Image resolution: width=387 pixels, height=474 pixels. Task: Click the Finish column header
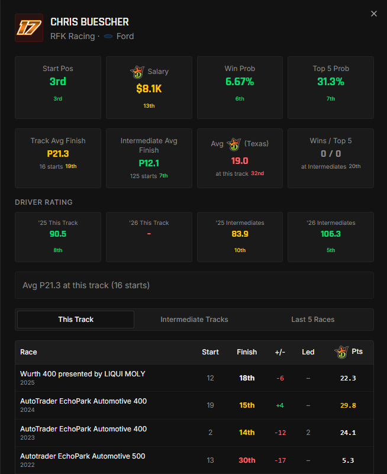[x=247, y=352]
